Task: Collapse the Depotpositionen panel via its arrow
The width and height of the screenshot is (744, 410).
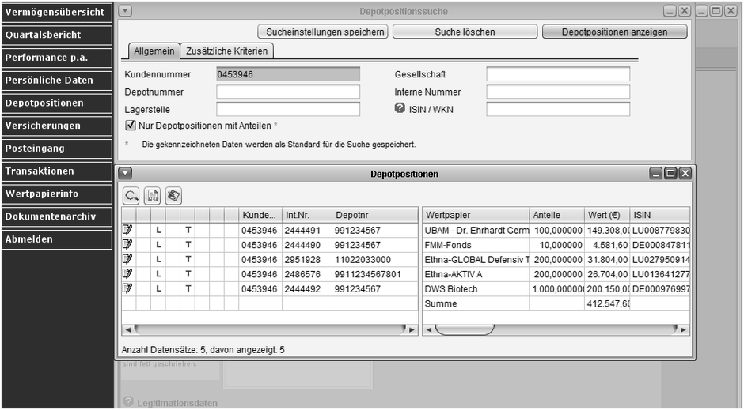Action: (126, 173)
